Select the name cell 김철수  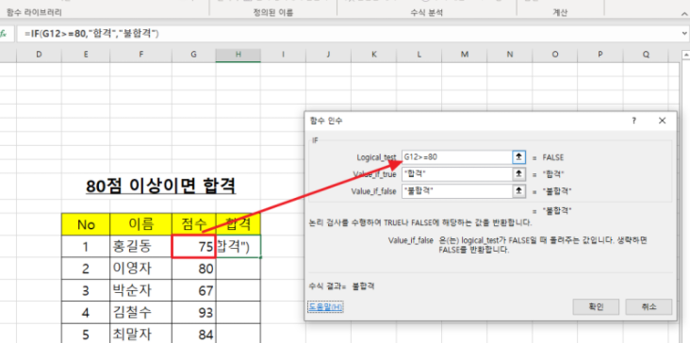[140, 312]
